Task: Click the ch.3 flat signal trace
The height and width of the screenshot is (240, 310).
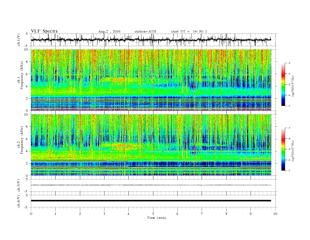Action: pos(151,185)
